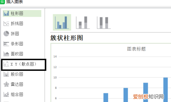The image size is (171, 102).
Task: Click the bar chart icon
Action: 6,44
